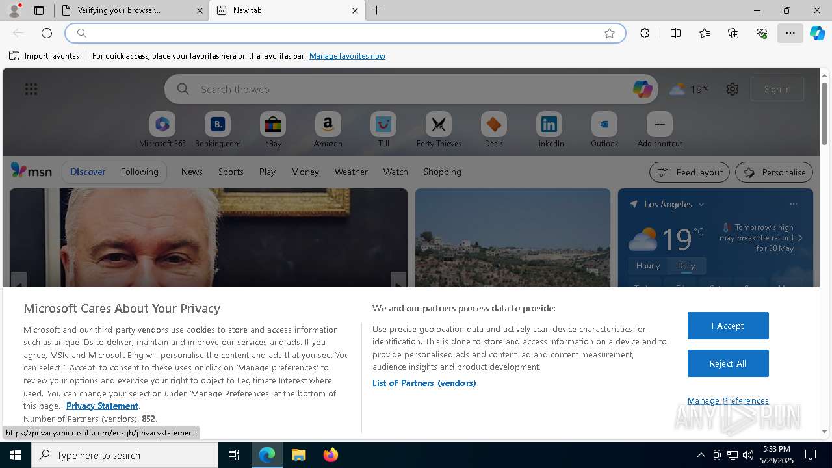Open Firefox from taskbar
This screenshot has width=832, height=468.
[331, 455]
